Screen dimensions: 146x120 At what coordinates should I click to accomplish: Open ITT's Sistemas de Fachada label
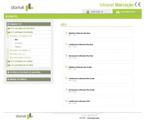(22, 65)
